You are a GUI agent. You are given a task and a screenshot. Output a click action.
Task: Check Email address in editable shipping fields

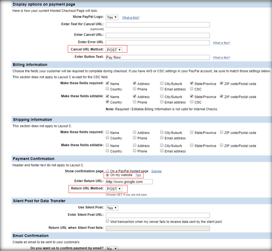[161, 151]
